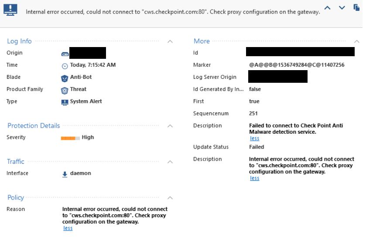Viewport: 366px width, 237px height.
Task: Click the gateway icon next to Origin
Action: coord(65,54)
